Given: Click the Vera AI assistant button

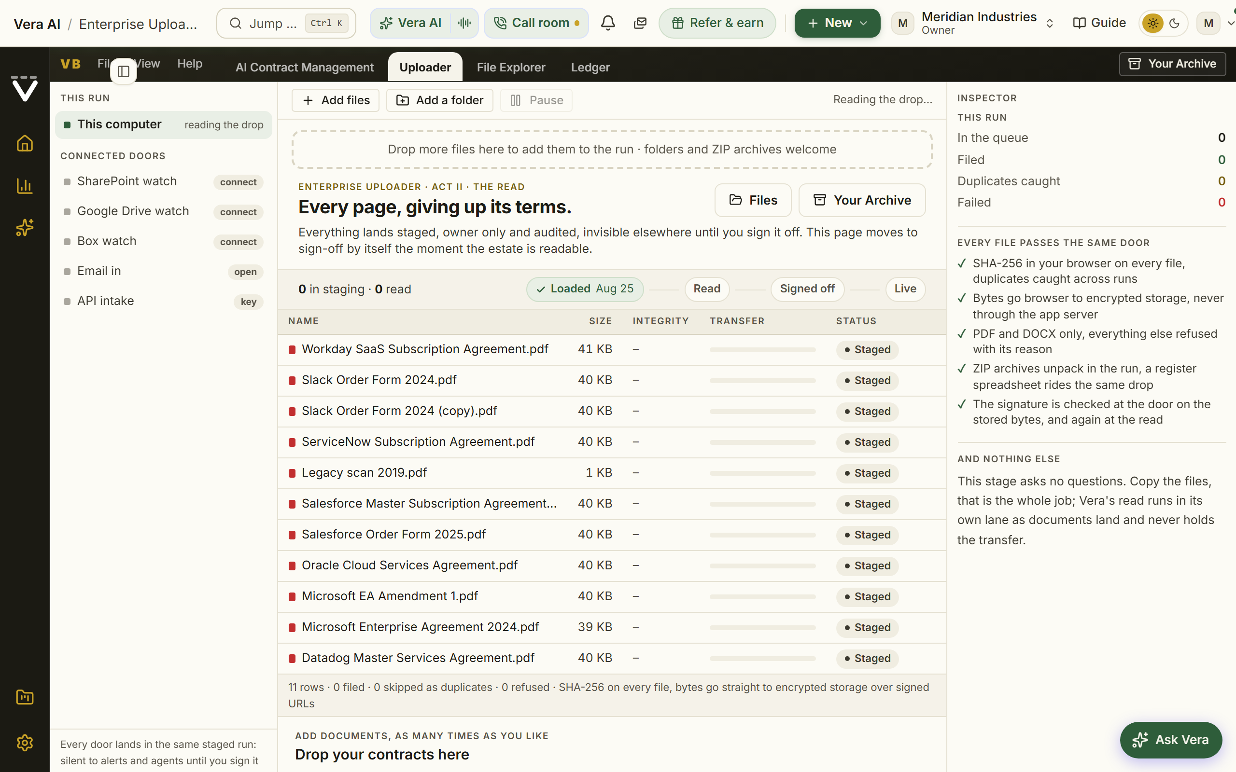Looking at the screenshot, I should pos(411,23).
